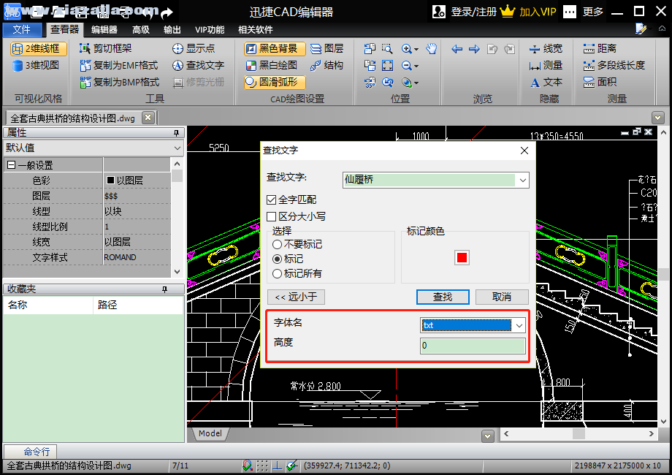
Task: Switch to the 输出 ribbon tab
Action: coord(172,29)
